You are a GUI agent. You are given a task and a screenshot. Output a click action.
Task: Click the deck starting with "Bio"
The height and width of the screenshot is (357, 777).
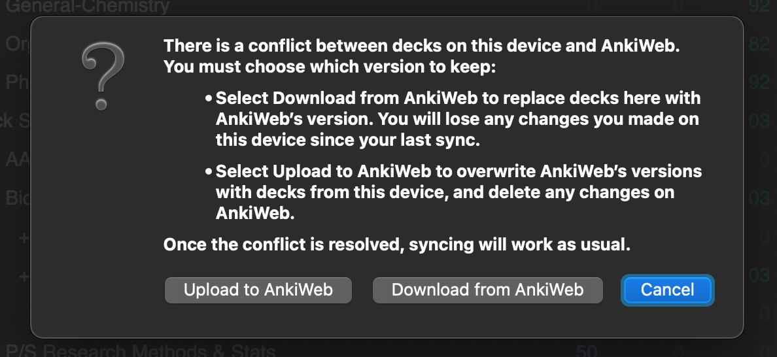coord(18,198)
